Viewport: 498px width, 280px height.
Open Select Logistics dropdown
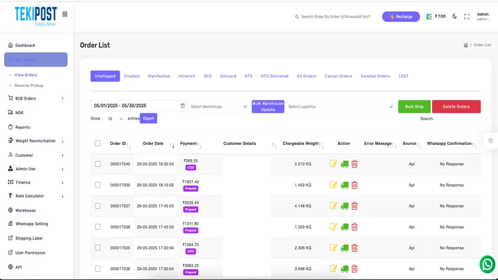tap(341, 106)
